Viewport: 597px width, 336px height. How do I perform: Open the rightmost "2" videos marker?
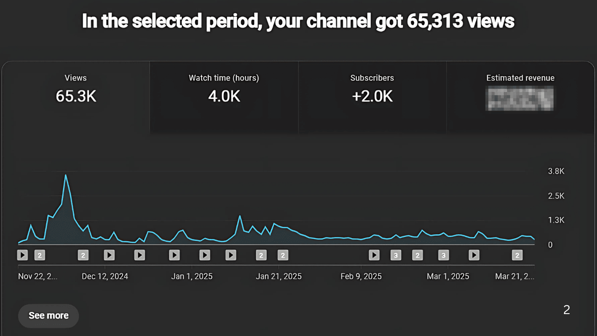(517, 255)
